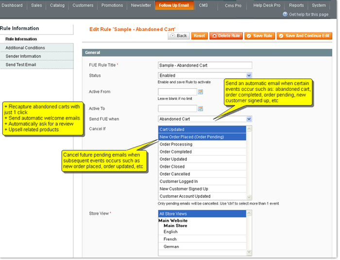Select Order Closed in Cancel If list
The image size is (340, 260).
(x=202, y=167)
